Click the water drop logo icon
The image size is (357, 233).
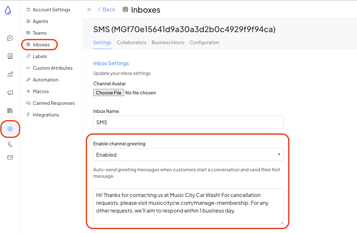(x=8, y=10)
